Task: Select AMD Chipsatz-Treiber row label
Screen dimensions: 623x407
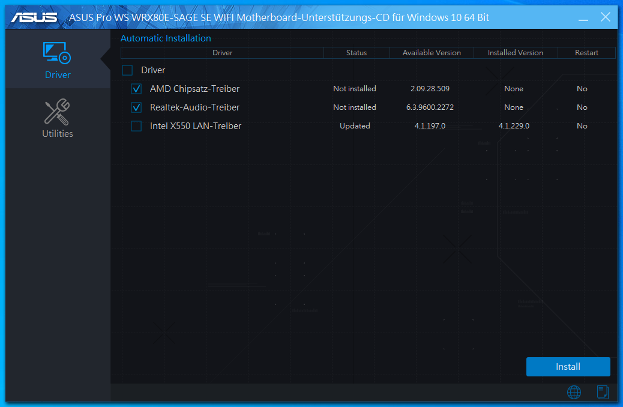Action: [194, 89]
